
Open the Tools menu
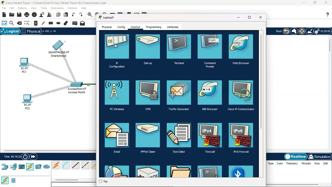pos(44,8)
